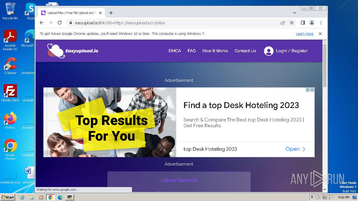The height and width of the screenshot is (201, 358).
Task: Close the Upload Files browser tab
Action: [x=101, y=13]
